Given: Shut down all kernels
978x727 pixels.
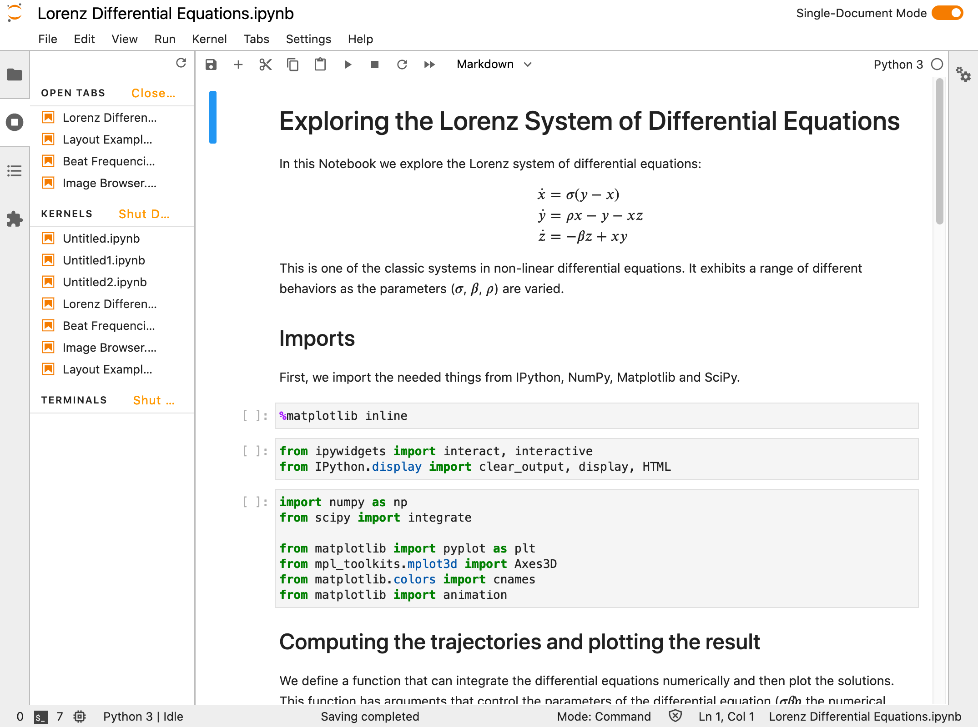Looking at the screenshot, I should pyautogui.click(x=143, y=214).
